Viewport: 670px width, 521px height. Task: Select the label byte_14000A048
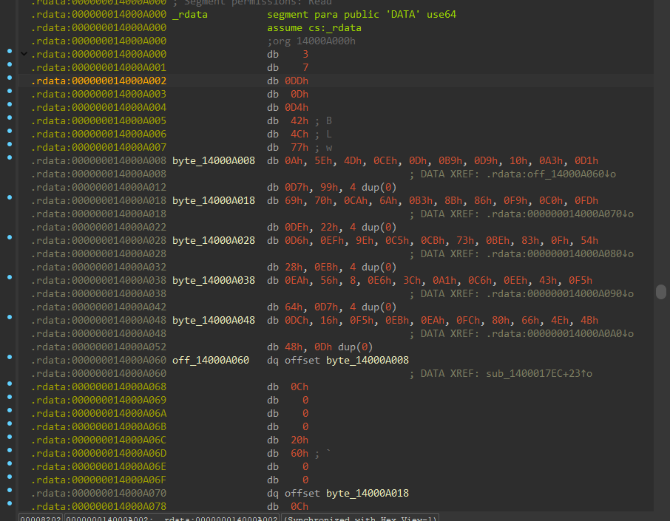point(214,320)
